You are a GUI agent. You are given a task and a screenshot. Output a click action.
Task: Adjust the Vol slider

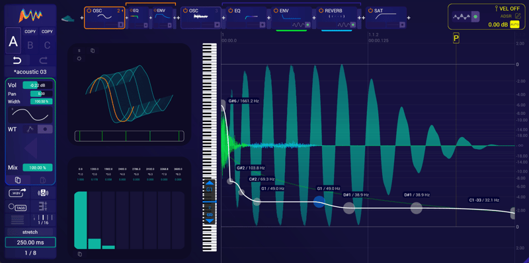(37, 85)
